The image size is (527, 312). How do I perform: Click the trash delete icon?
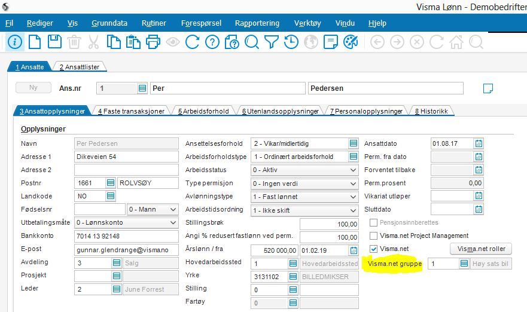tap(74, 42)
